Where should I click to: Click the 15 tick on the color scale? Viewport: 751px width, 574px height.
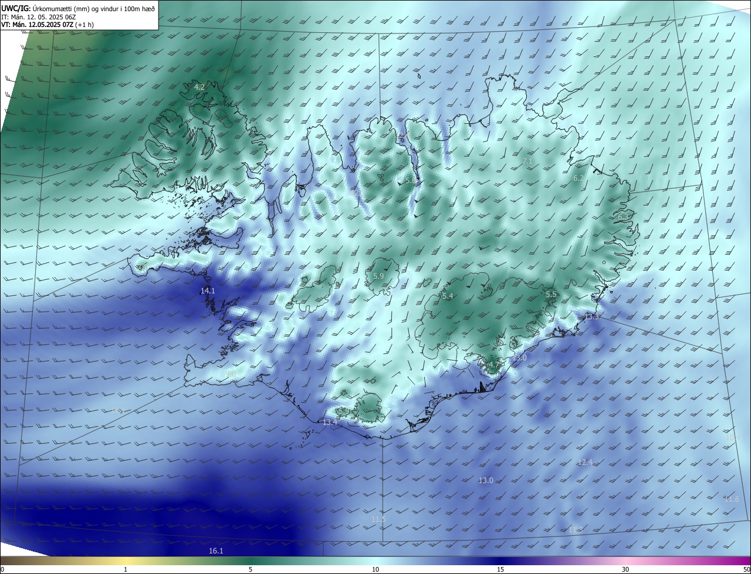(500, 569)
